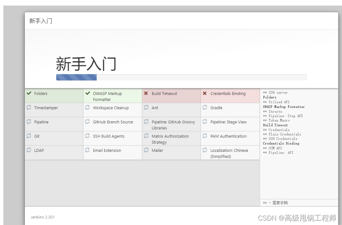The height and width of the screenshot is (225, 342).
Task: Click the pending sync icon beside Gradle
Action: point(205,108)
